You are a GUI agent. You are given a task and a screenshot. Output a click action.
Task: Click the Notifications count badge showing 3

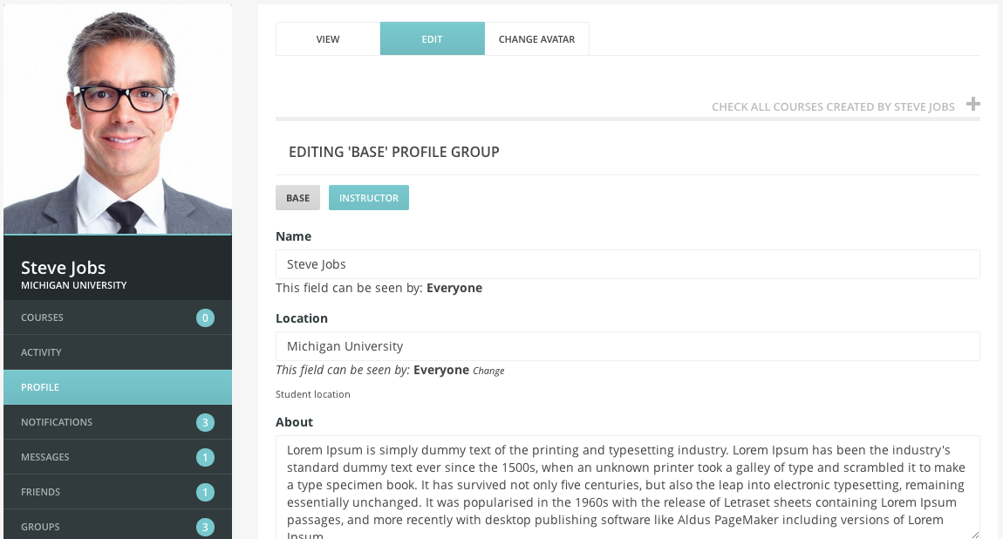tap(205, 423)
